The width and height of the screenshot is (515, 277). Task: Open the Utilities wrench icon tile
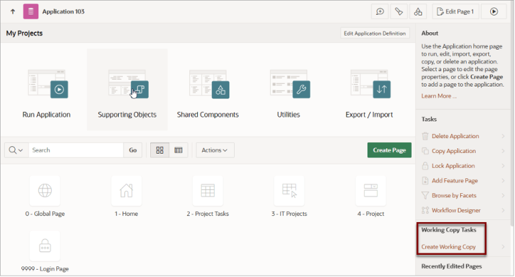[290, 84]
